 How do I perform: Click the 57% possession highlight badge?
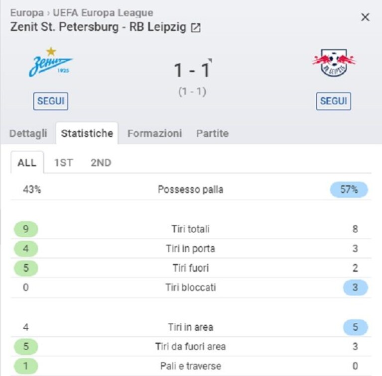click(349, 189)
